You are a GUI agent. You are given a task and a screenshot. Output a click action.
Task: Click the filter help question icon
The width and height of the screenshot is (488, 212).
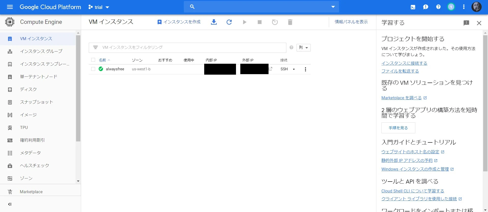coord(291,47)
